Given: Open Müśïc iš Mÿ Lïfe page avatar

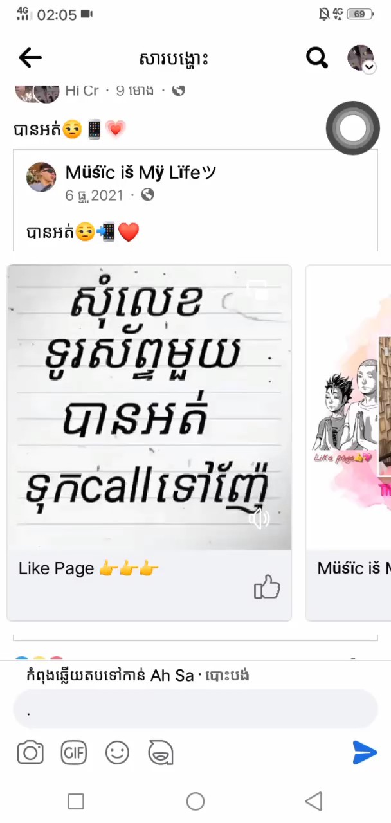Looking at the screenshot, I should click(x=41, y=177).
